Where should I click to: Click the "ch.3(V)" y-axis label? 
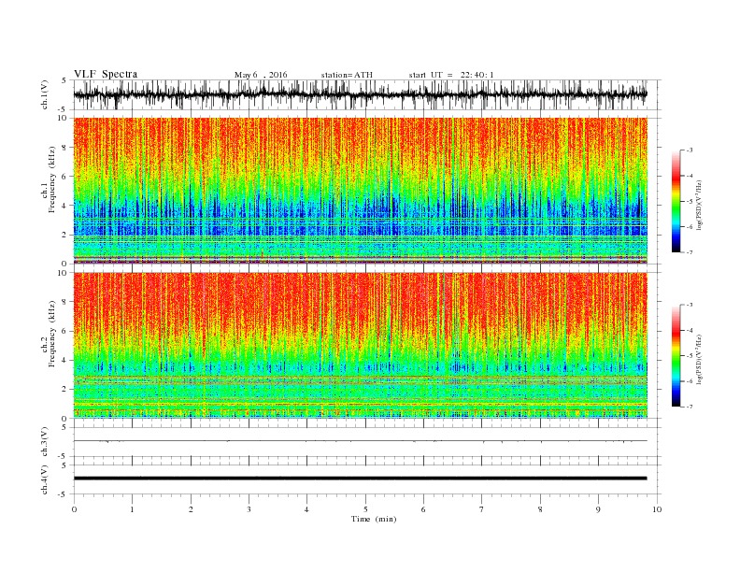tap(45, 442)
